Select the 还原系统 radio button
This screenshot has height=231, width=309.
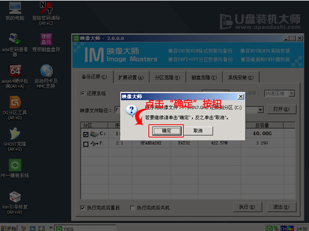(83, 94)
